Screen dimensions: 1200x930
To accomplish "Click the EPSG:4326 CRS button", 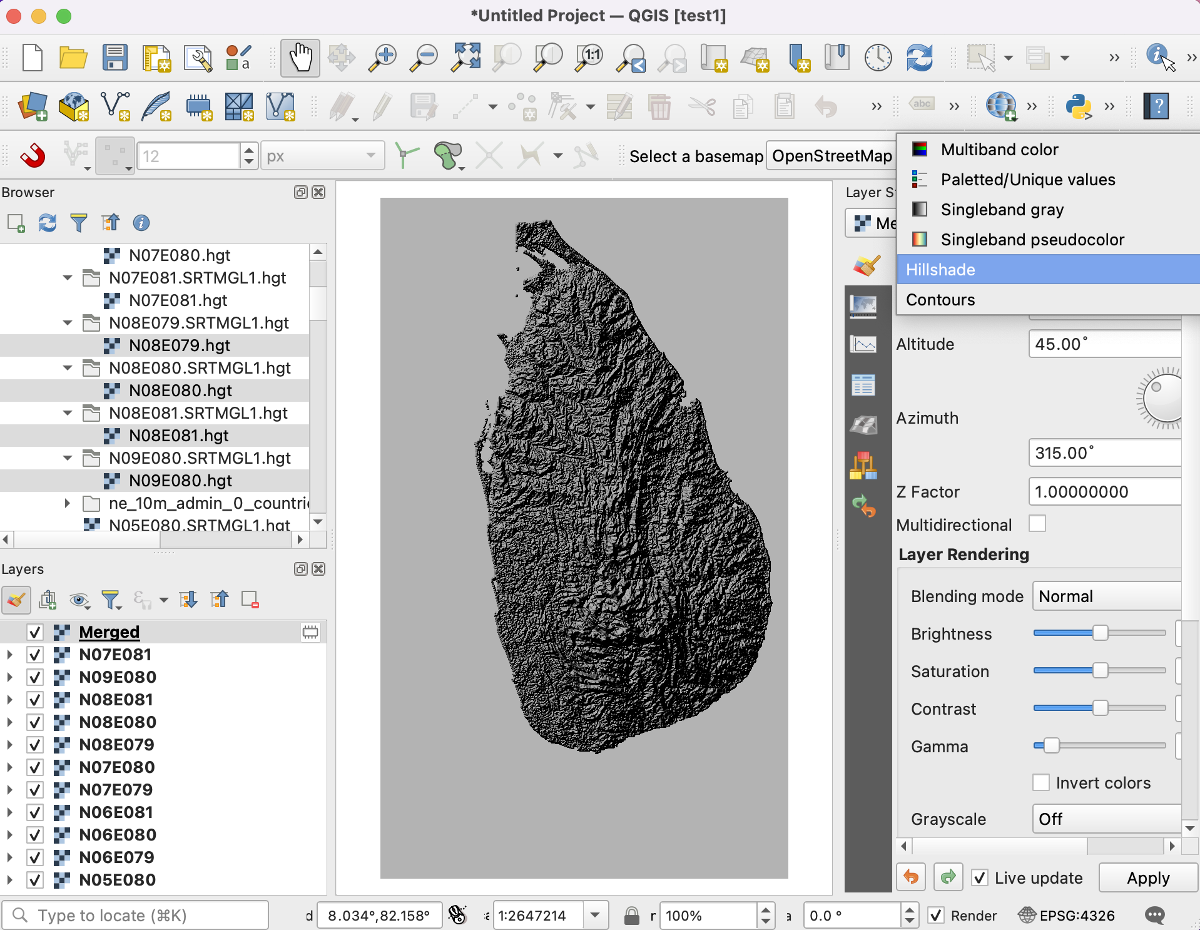I will [1067, 916].
